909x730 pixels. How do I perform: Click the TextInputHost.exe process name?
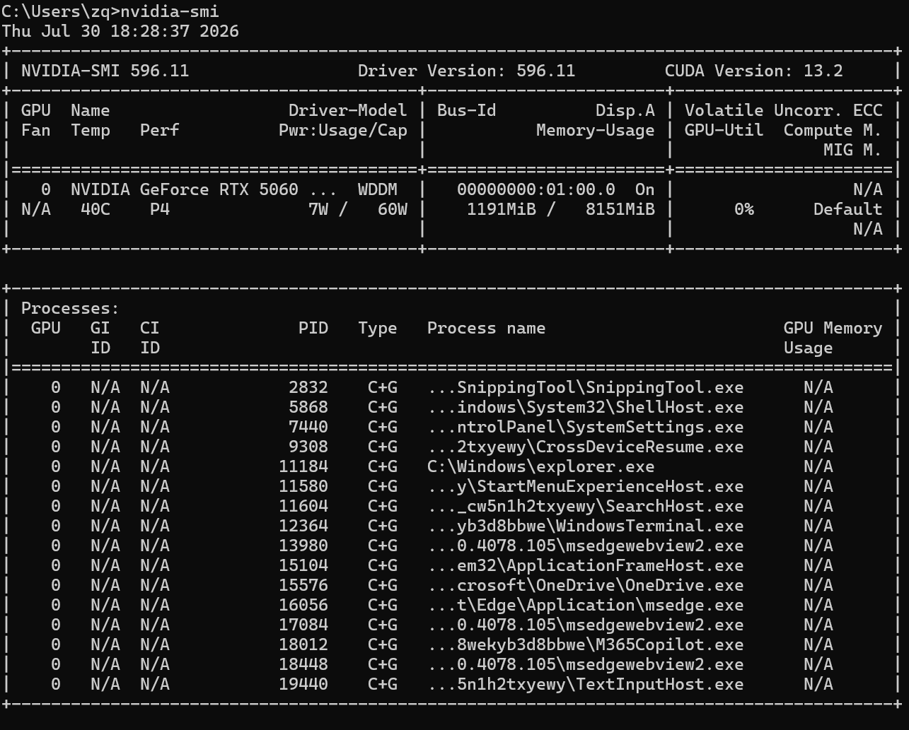point(586,684)
